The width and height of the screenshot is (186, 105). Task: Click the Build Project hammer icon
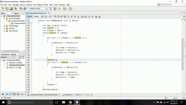point(51,8)
